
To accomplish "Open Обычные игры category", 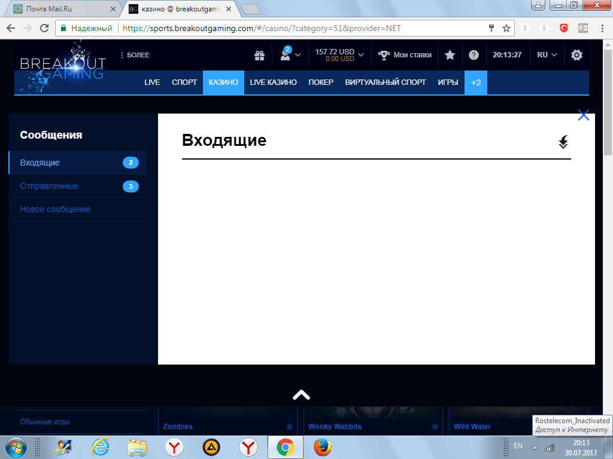I will point(44,422).
